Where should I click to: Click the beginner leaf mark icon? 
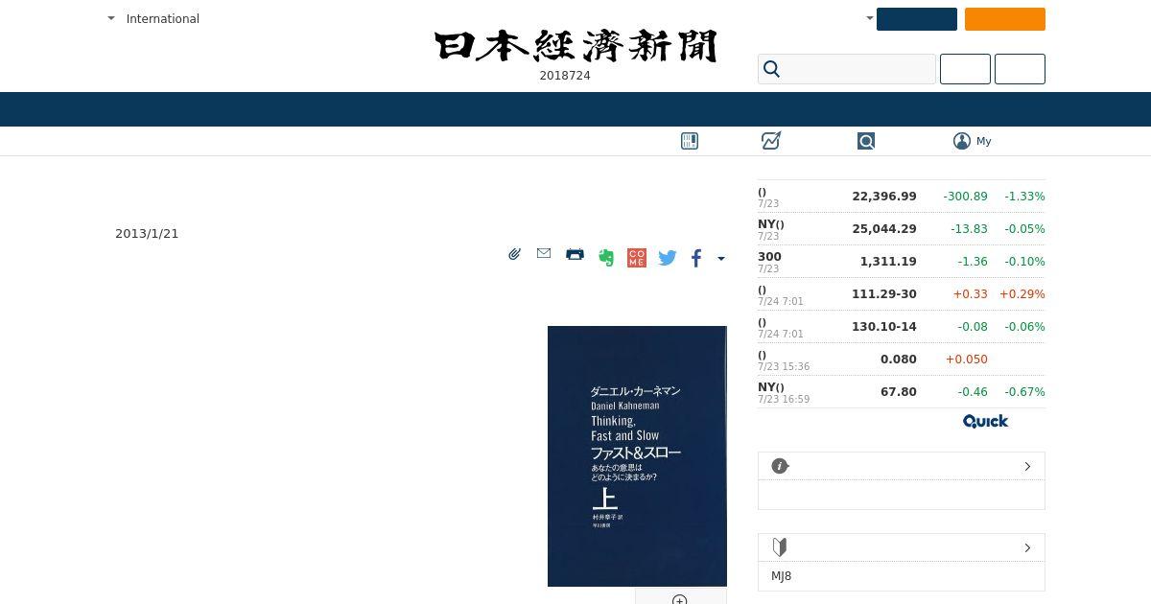click(780, 547)
